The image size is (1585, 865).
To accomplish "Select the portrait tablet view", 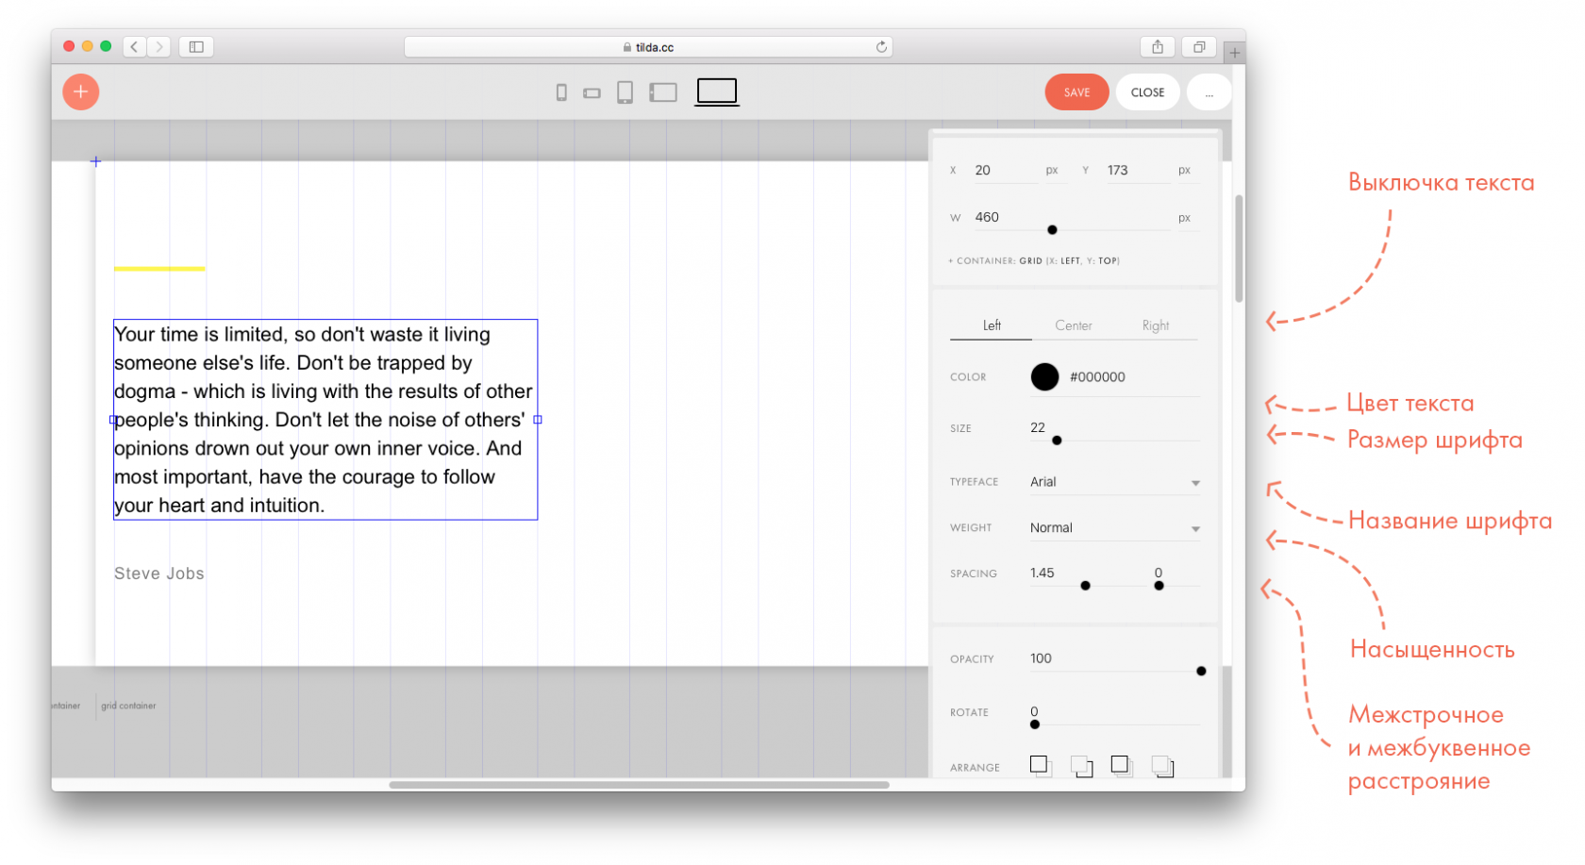I will [x=625, y=92].
